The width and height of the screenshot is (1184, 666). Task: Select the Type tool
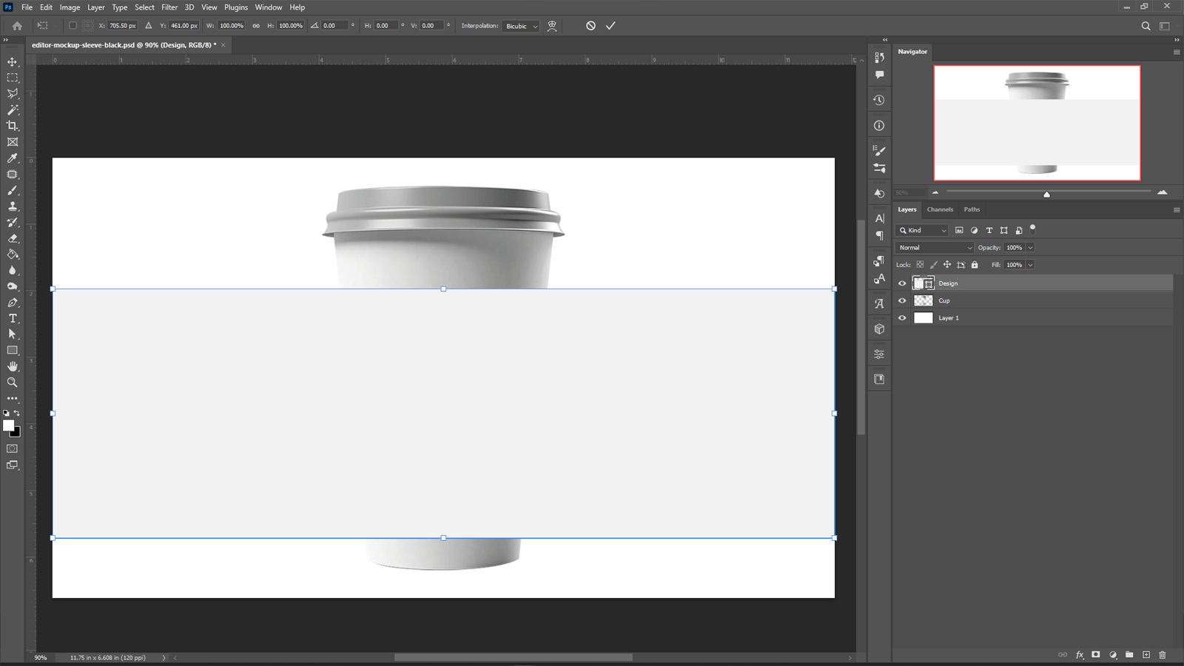coord(12,318)
